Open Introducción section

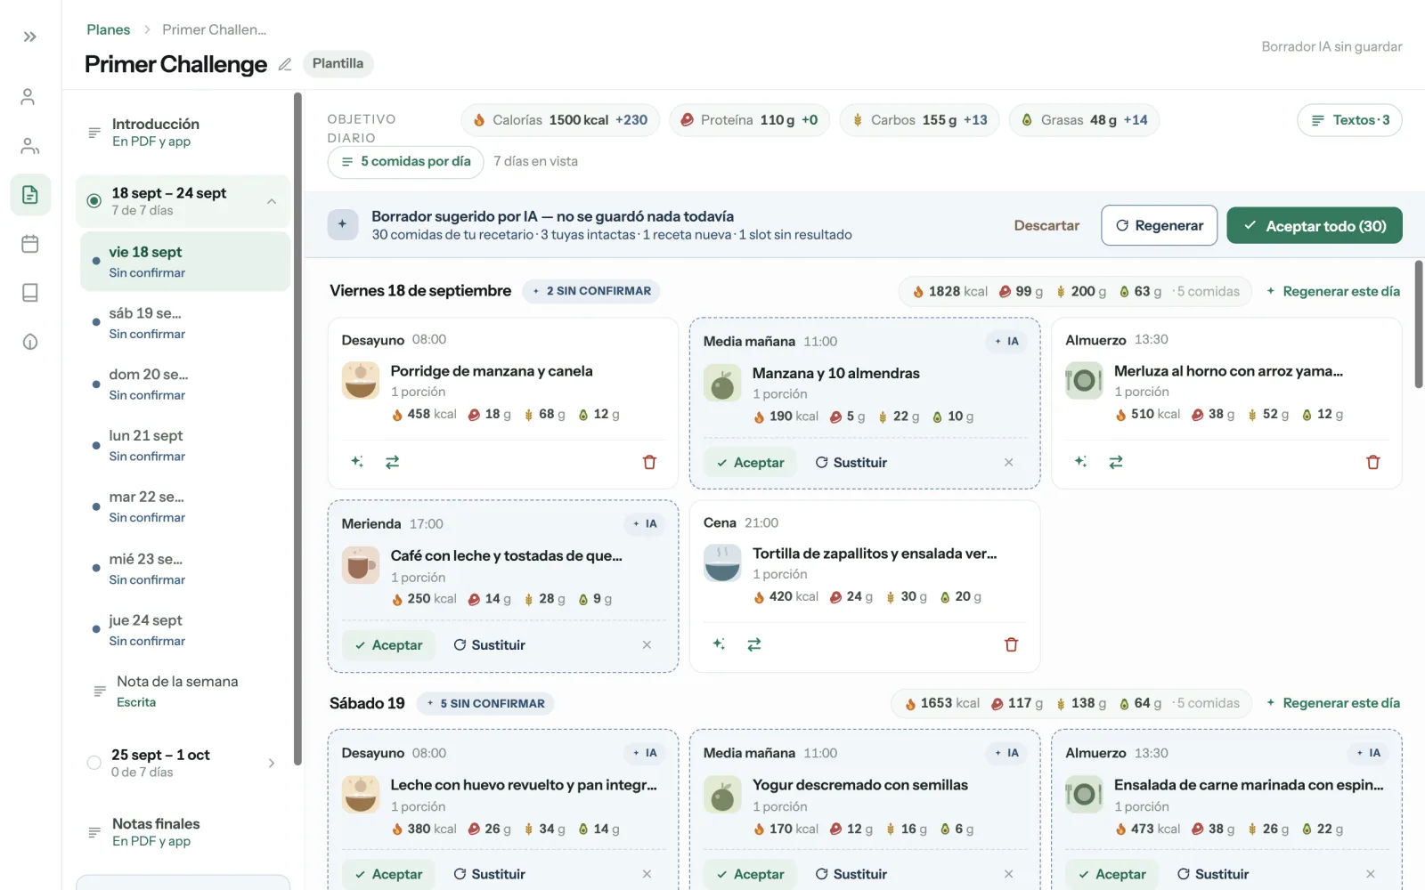point(185,132)
